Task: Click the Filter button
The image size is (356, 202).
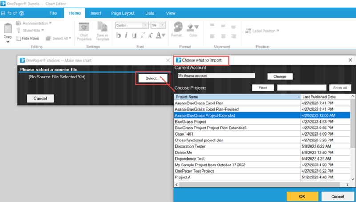Action: click(x=263, y=88)
